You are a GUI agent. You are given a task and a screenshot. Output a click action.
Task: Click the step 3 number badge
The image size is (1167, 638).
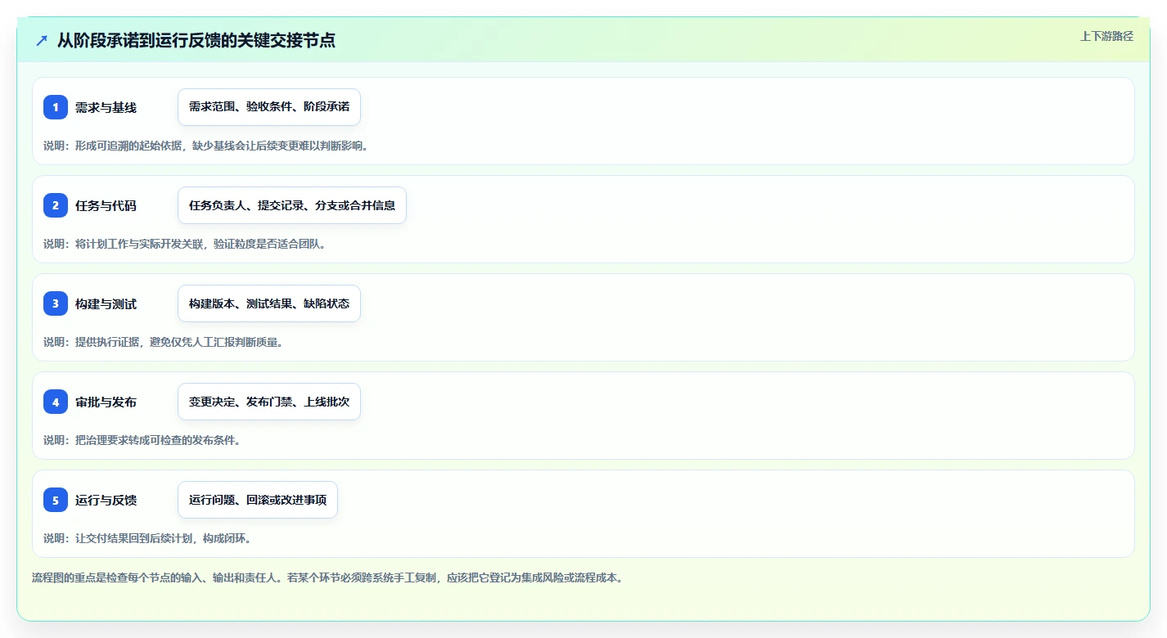pyautogui.click(x=56, y=303)
